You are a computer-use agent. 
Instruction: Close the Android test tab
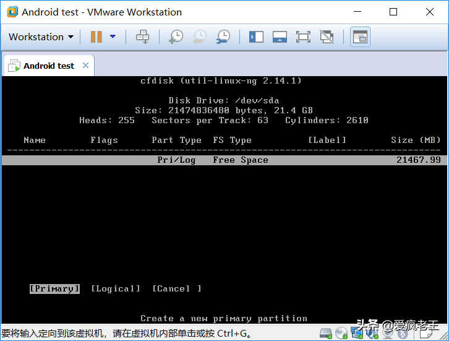click(85, 66)
